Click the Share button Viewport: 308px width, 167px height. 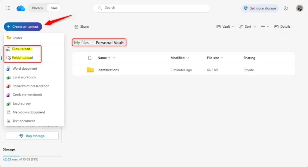(x=82, y=27)
